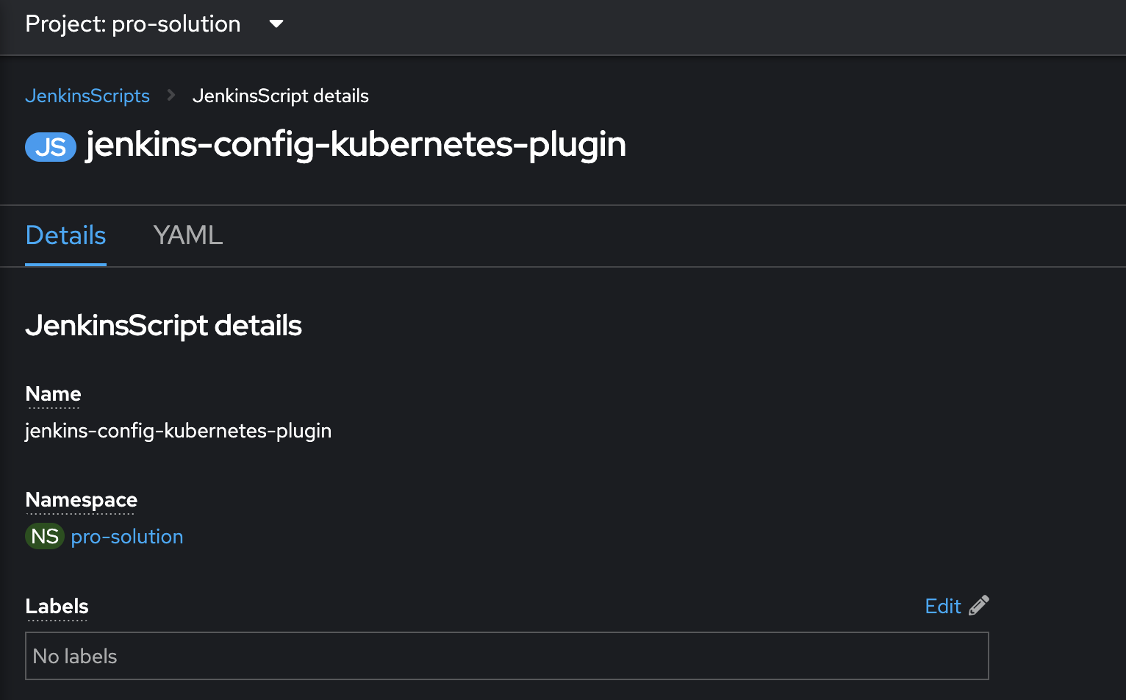The image size is (1126, 700).
Task: Expand the Project: pro-solution selector
Action: point(154,24)
